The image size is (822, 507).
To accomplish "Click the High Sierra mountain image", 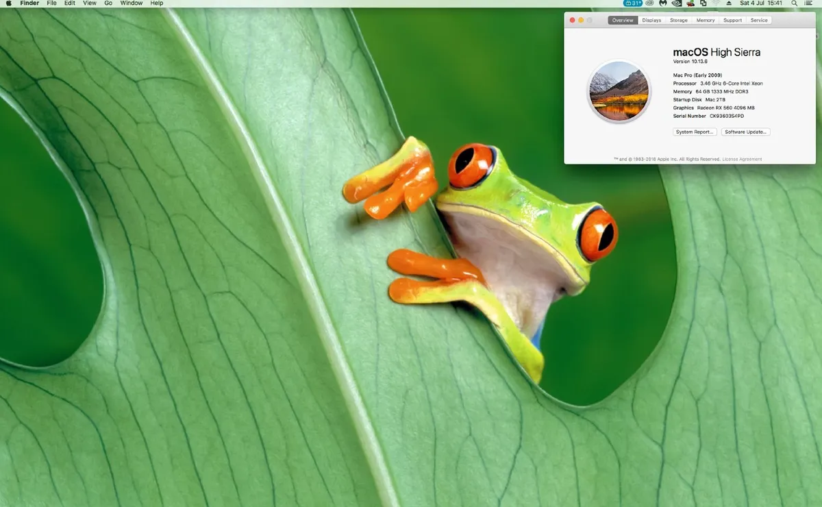I will click(x=619, y=92).
